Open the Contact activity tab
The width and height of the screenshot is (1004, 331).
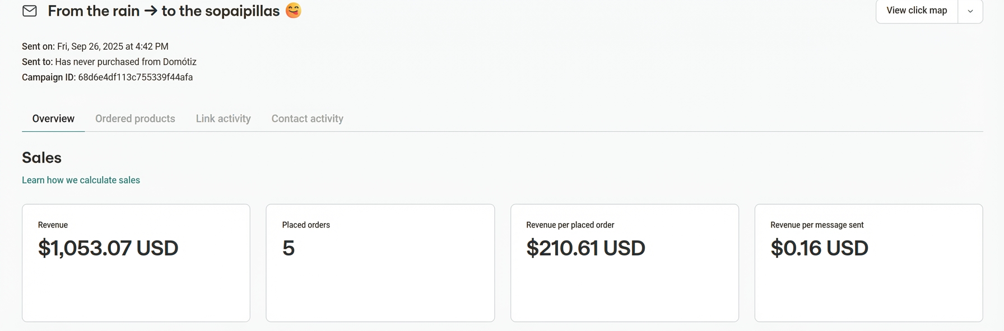(307, 119)
